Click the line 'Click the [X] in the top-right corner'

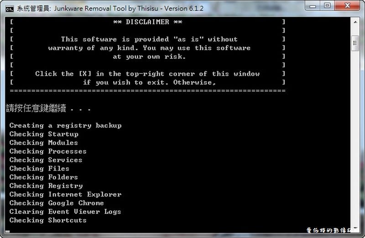pyautogui.click(x=147, y=74)
